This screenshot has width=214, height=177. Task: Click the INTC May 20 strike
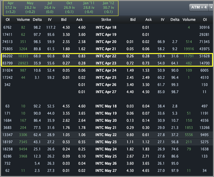click(x=106, y=120)
